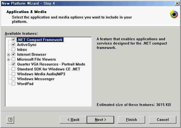
Task: Toggle the Internet Browser checkbox
Action: (14, 54)
